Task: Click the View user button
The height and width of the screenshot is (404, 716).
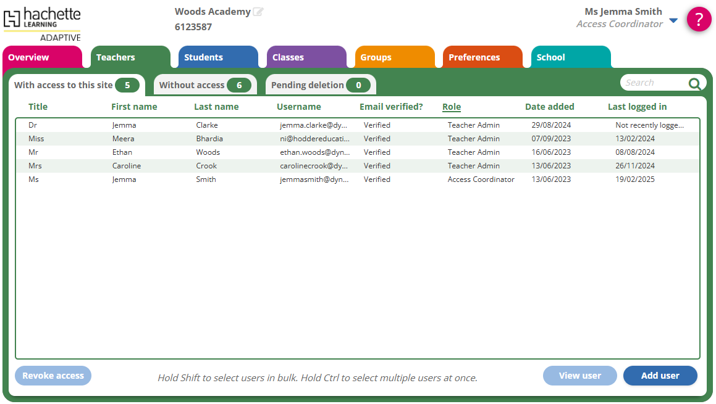Action: click(579, 376)
